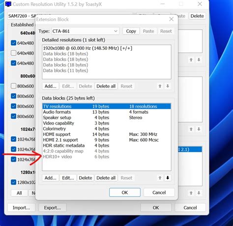Screen dimensions: 233x226
Task: Click Delete all under Data blocks
Action: click(x=106, y=178)
